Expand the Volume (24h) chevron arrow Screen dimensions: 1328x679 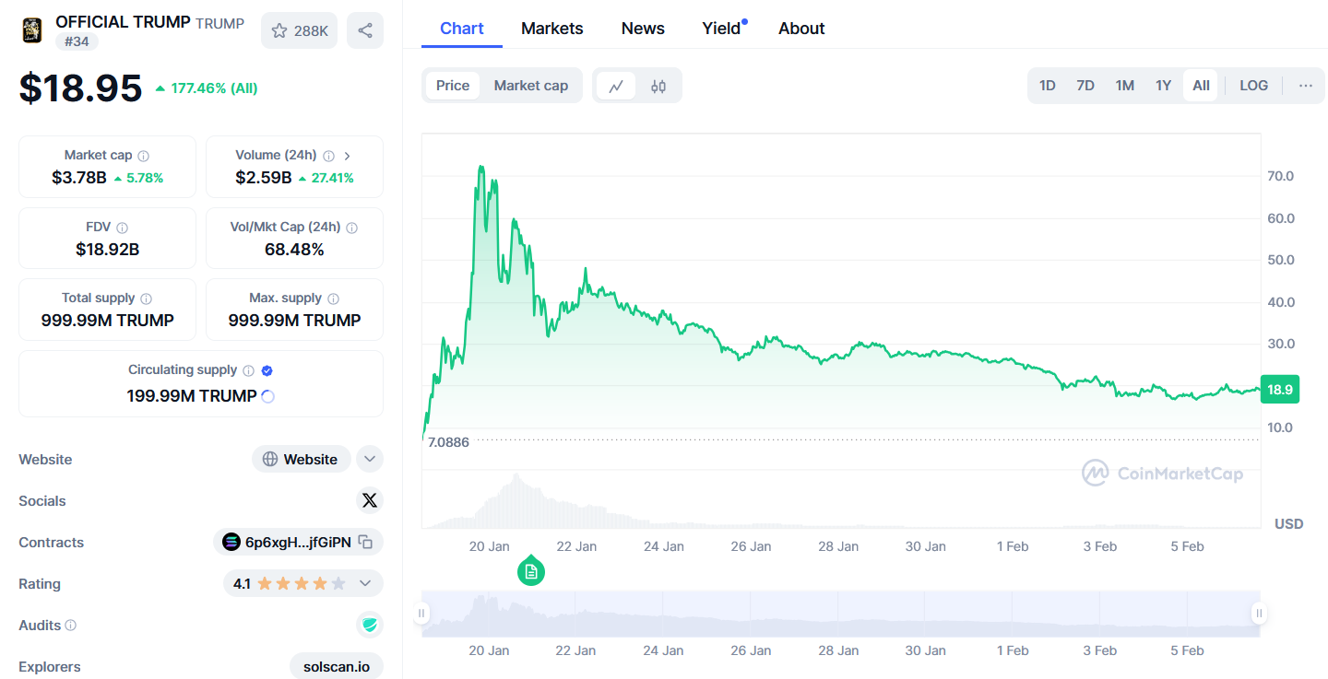click(348, 156)
